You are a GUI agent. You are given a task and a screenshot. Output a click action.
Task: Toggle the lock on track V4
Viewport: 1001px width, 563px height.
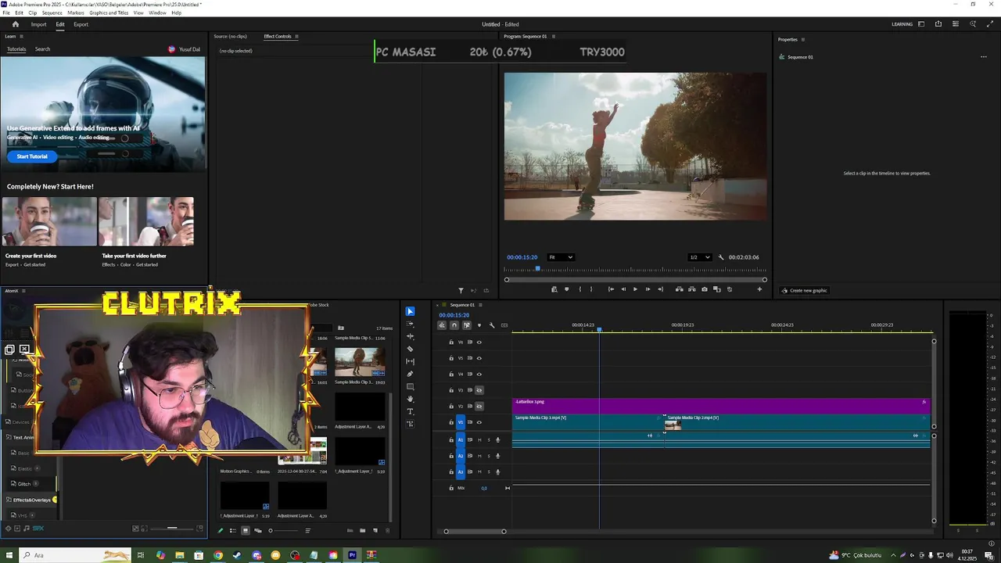451,374
